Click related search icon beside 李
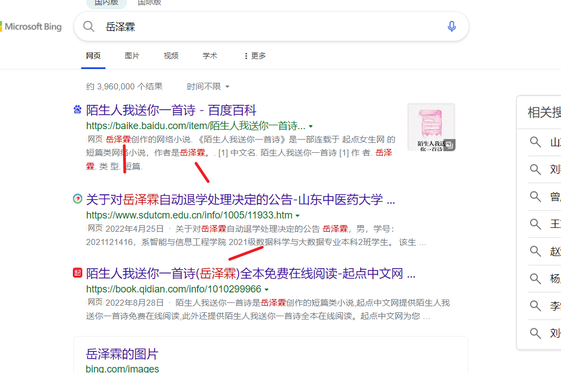 (535, 306)
